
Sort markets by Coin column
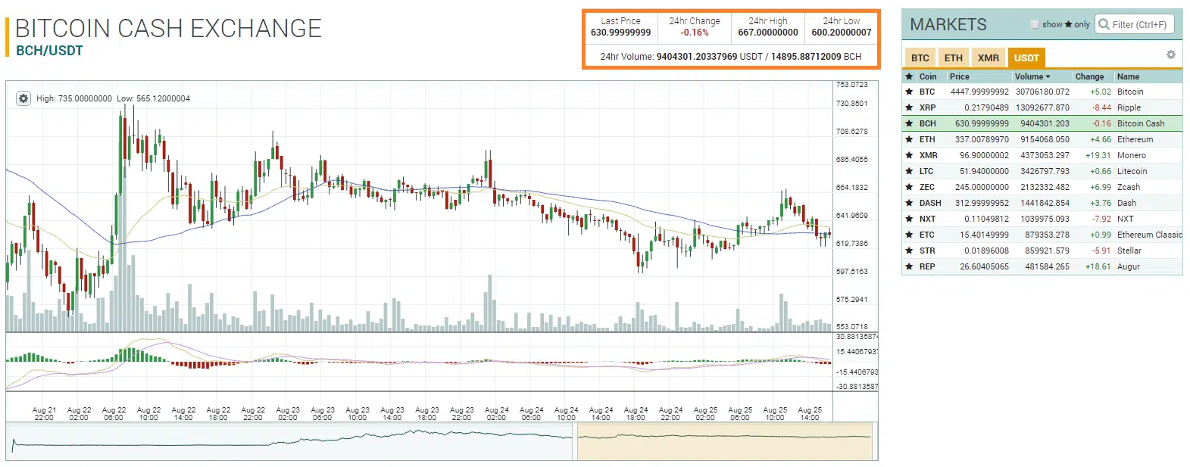click(928, 76)
